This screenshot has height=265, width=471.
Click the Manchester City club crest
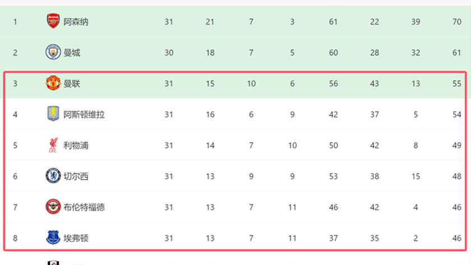(x=52, y=53)
